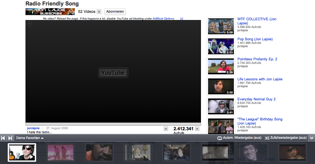Click the YouTube logo in the player
Screen dimensions: 315x164
pyautogui.click(x=113, y=73)
